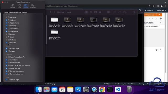The width and height of the screenshot is (168, 94).
Task: Go to next page of instances table
Action: (156, 19)
